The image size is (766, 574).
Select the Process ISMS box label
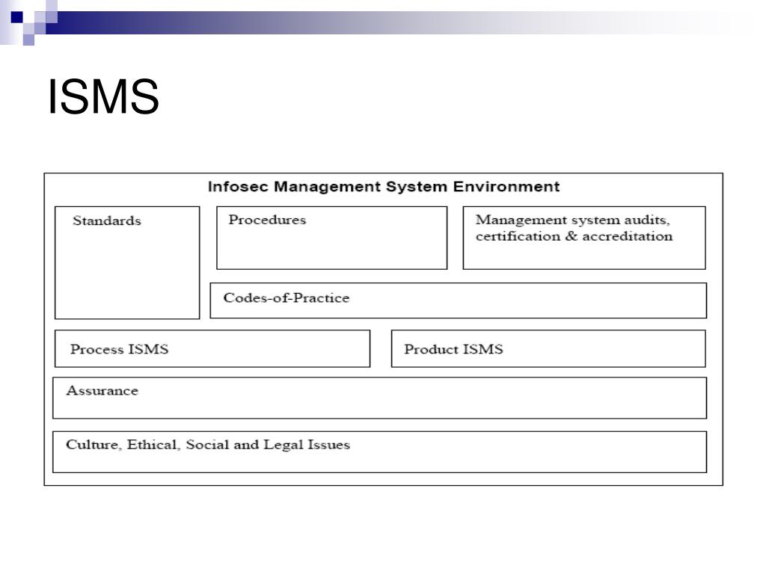119,349
